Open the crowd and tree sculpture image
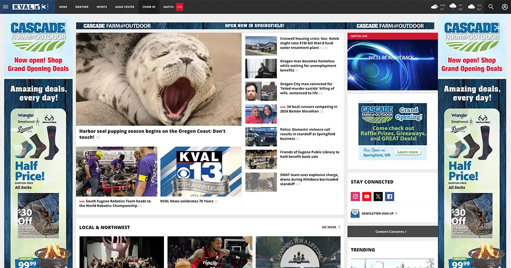The image size is (511, 268). pyautogui.click(x=122, y=252)
